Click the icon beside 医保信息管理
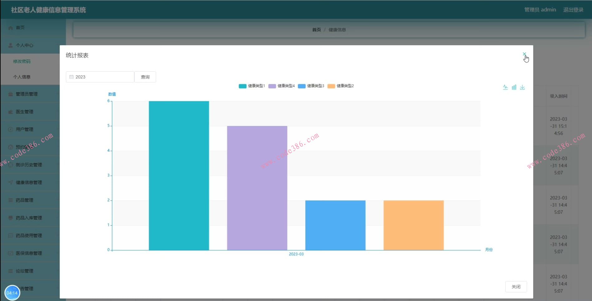Image resolution: width=592 pixels, height=301 pixels. (x=10, y=253)
